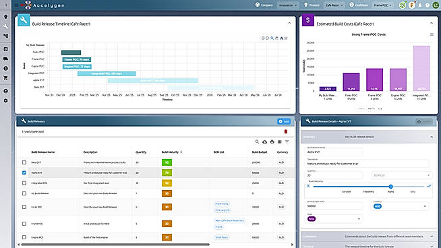Click the orange F icon in header

click(412, 5)
